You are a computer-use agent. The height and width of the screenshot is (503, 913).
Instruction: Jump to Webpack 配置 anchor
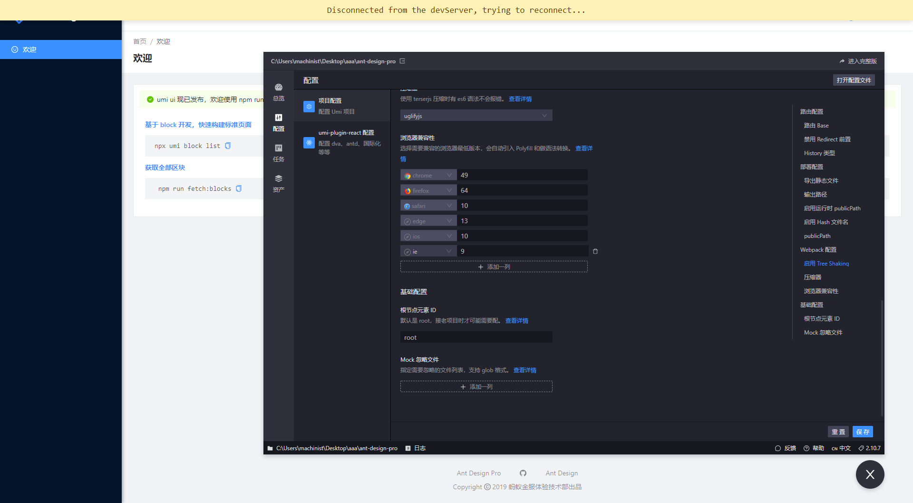[818, 249]
